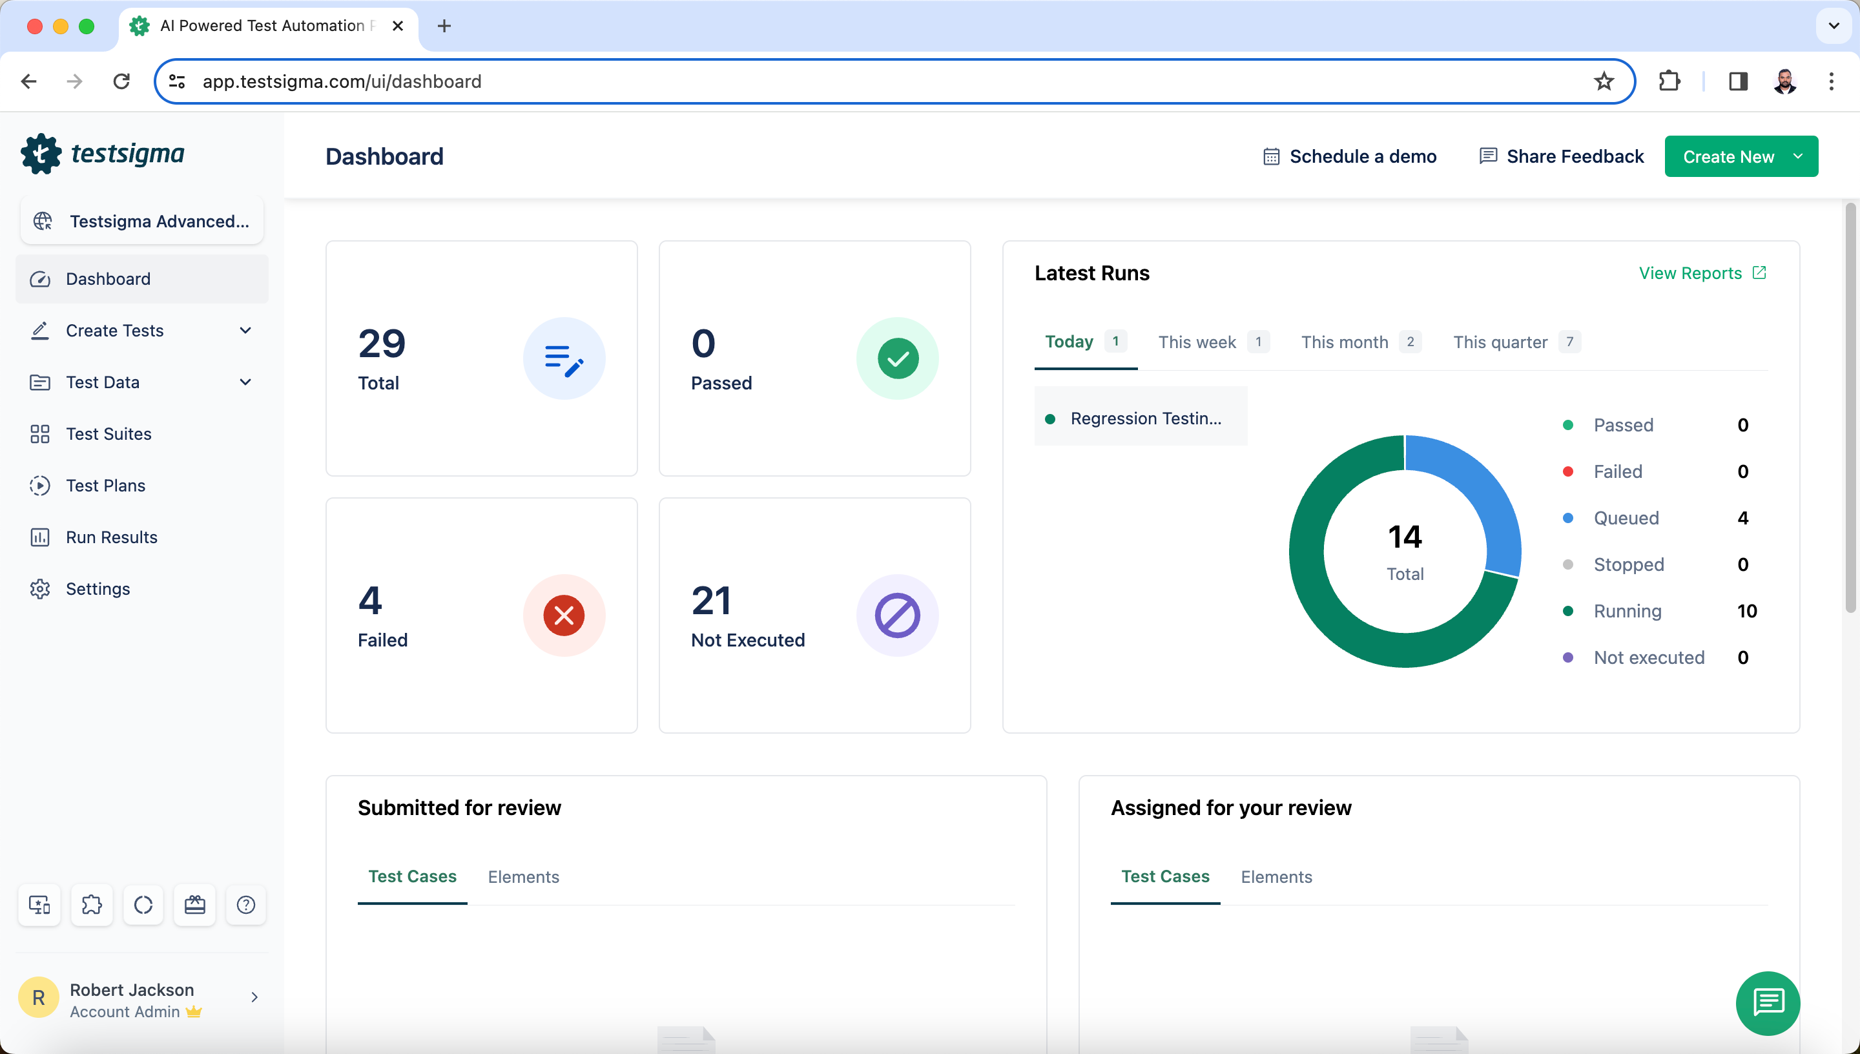This screenshot has height=1054, width=1860.
Task: Open Run Results from the sidebar
Action: [x=112, y=537]
